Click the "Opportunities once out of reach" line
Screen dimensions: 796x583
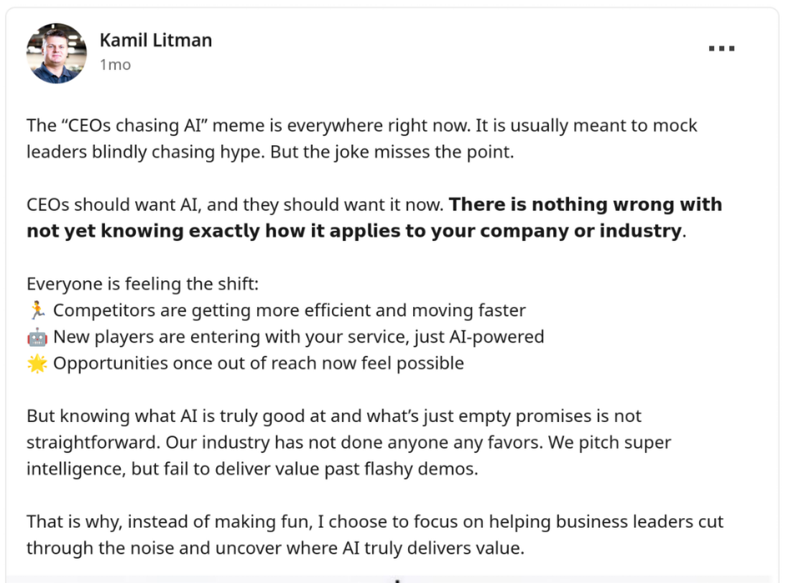click(259, 364)
